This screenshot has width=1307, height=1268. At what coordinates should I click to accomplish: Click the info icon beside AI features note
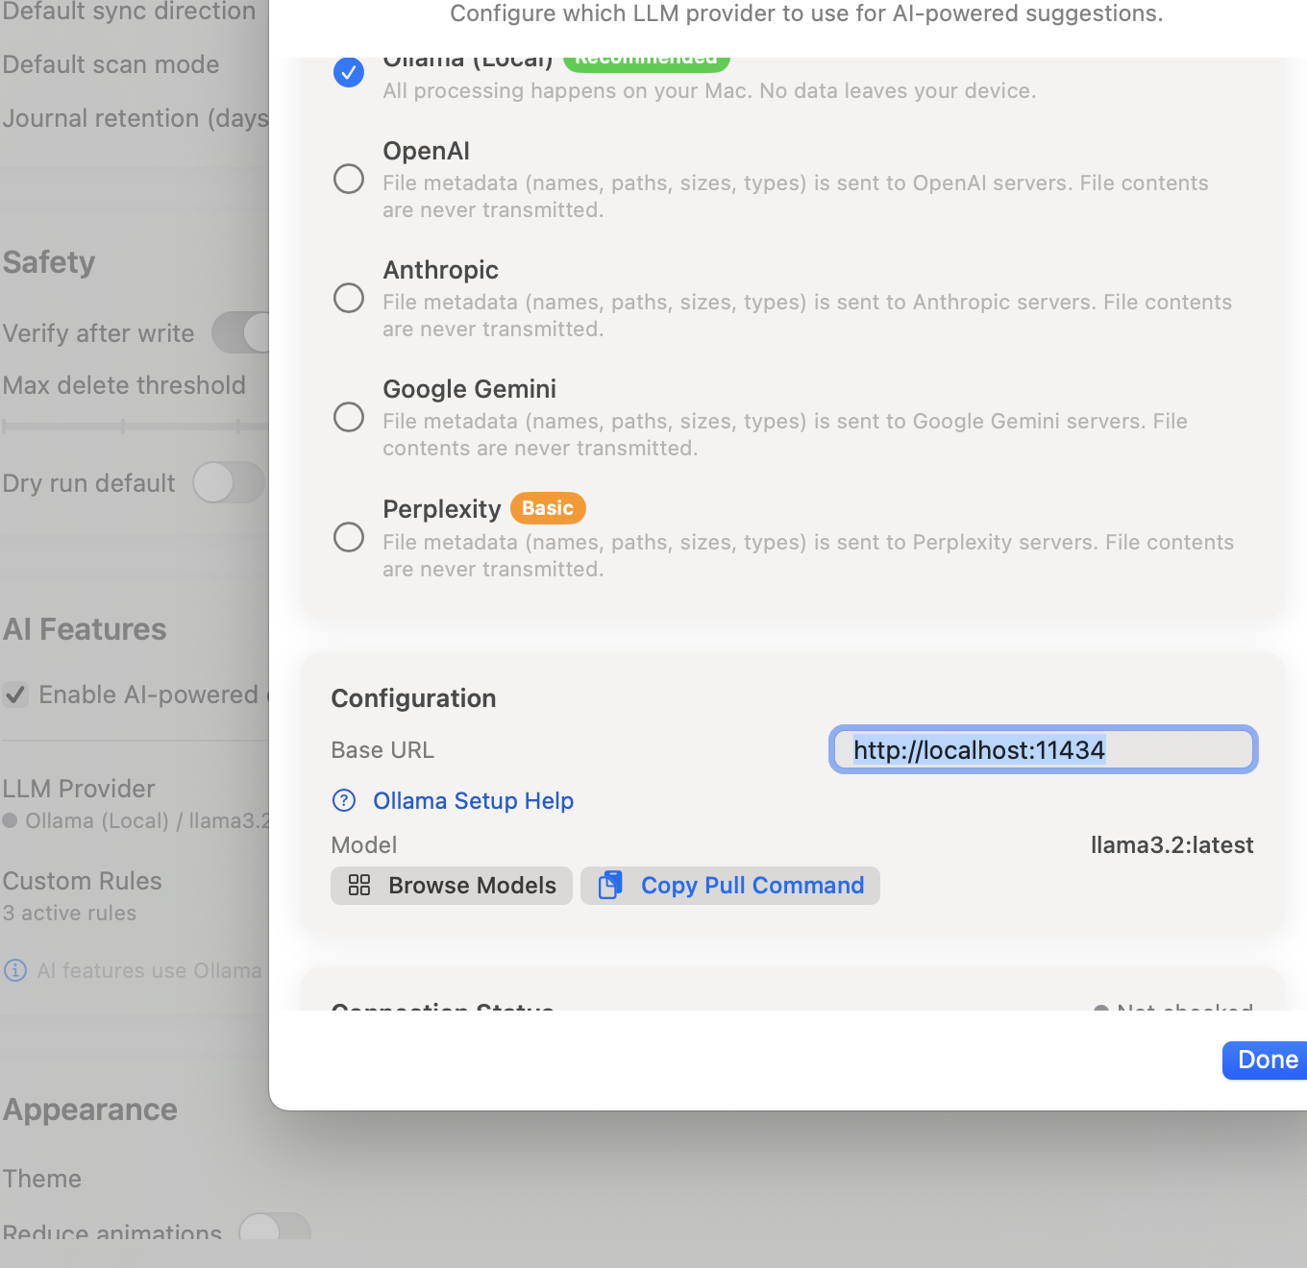click(x=15, y=970)
